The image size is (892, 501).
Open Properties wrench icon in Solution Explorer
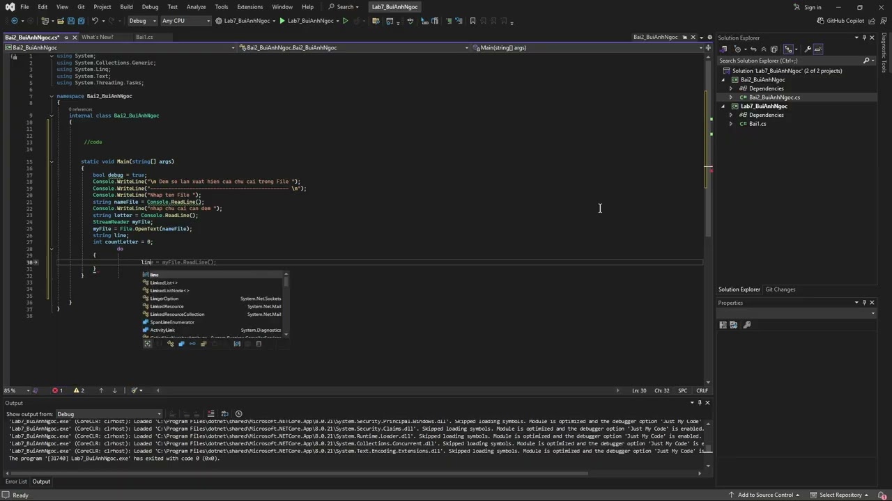click(808, 49)
